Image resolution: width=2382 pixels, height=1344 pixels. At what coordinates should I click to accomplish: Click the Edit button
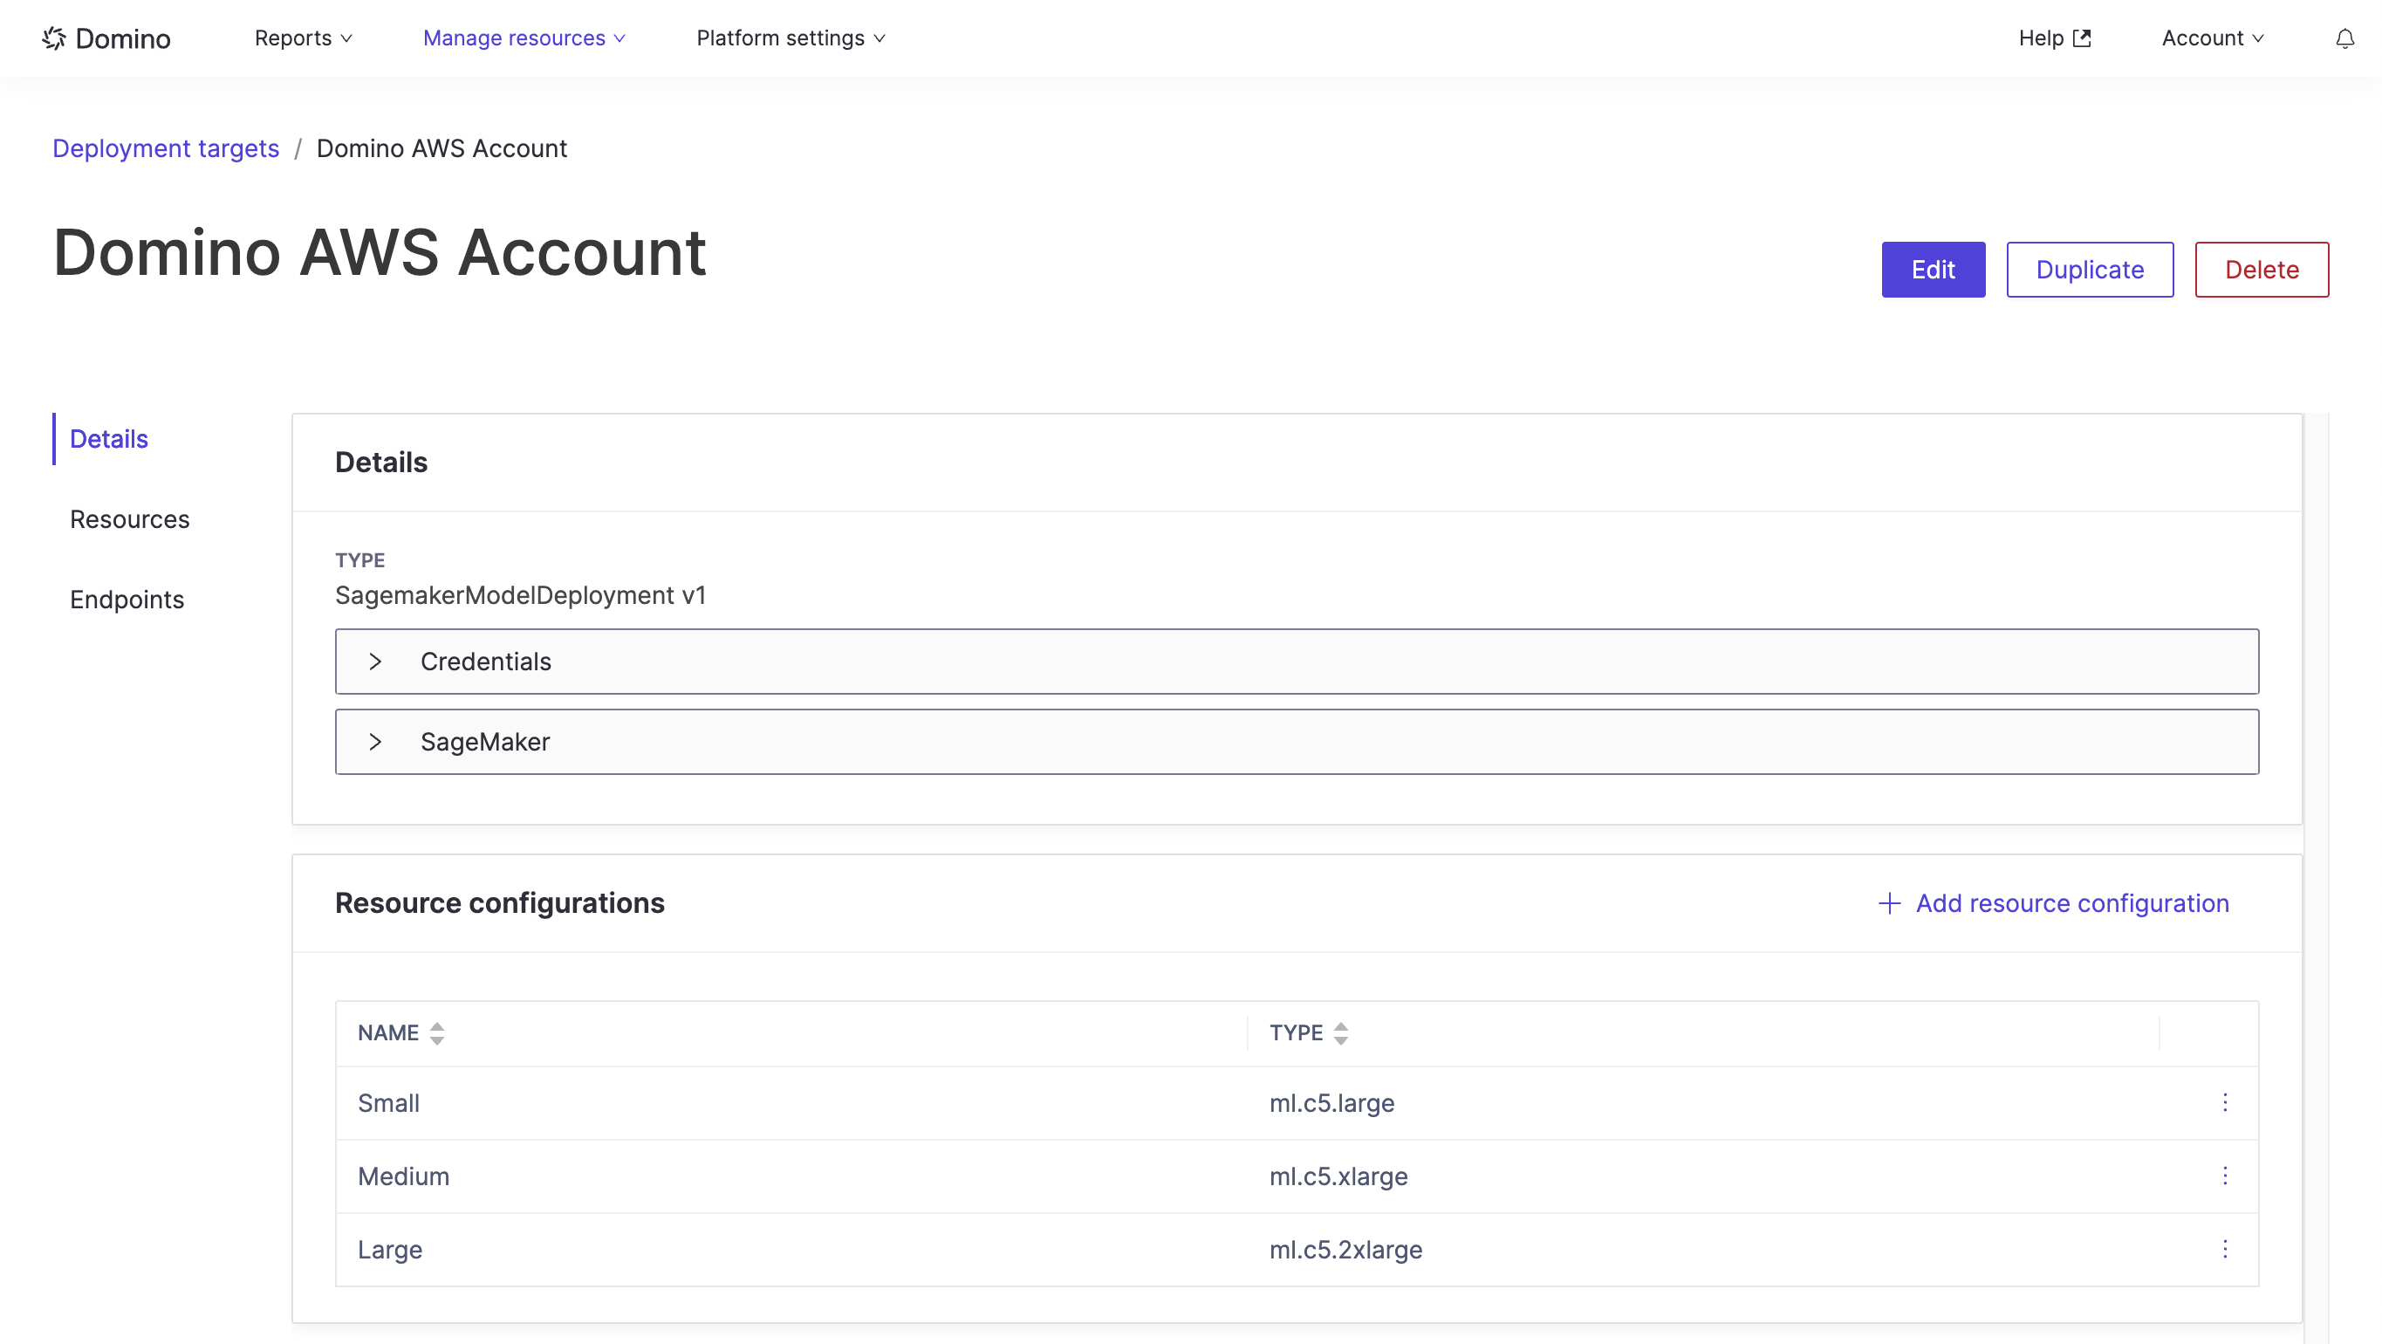tap(1933, 269)
